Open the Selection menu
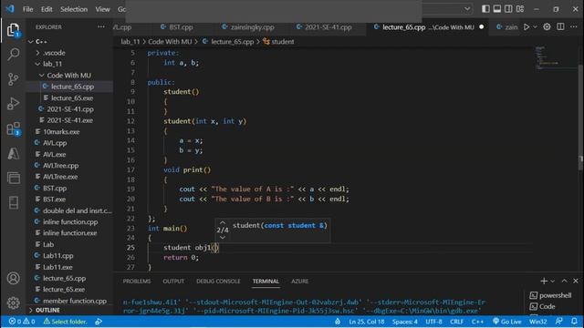 tap(74, 9)
